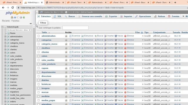The image size is (188, 105).
Task: Click Insertar icon for medidas row
Action: click(x=105, y=96)
